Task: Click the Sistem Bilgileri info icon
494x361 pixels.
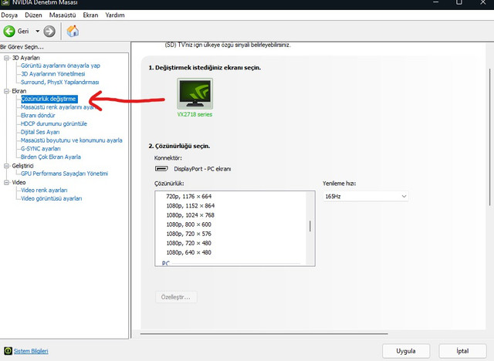Action: click(x=7, y=351)
